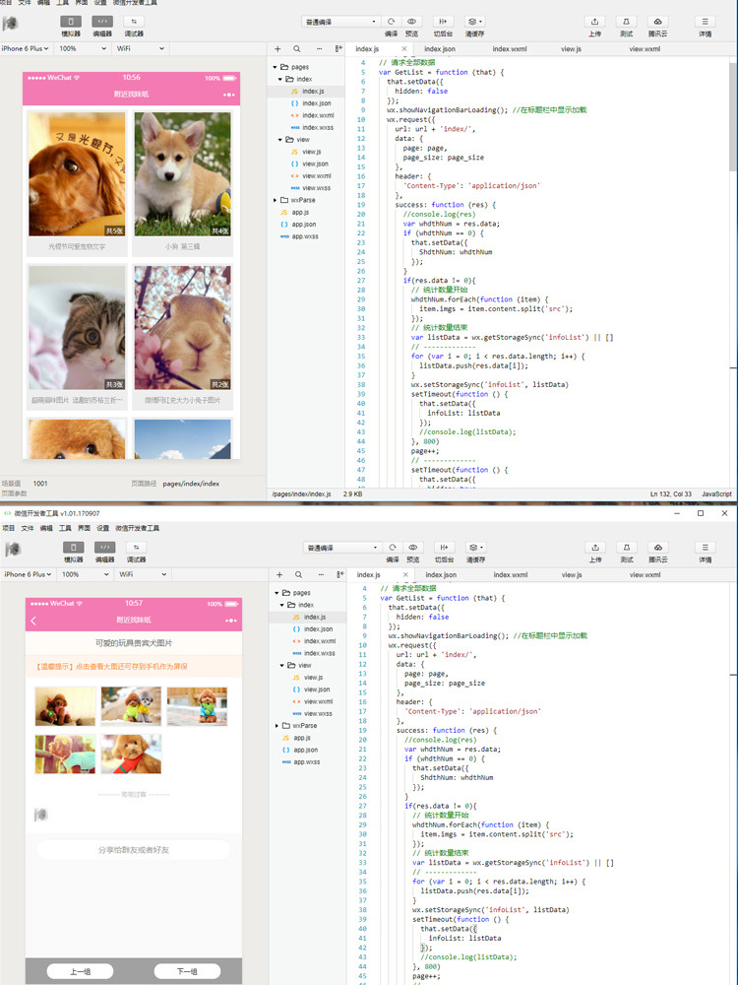Toggle the 编辑器 panel in the lower window
The height and width of the screenshot is (985, 738).
103,547
